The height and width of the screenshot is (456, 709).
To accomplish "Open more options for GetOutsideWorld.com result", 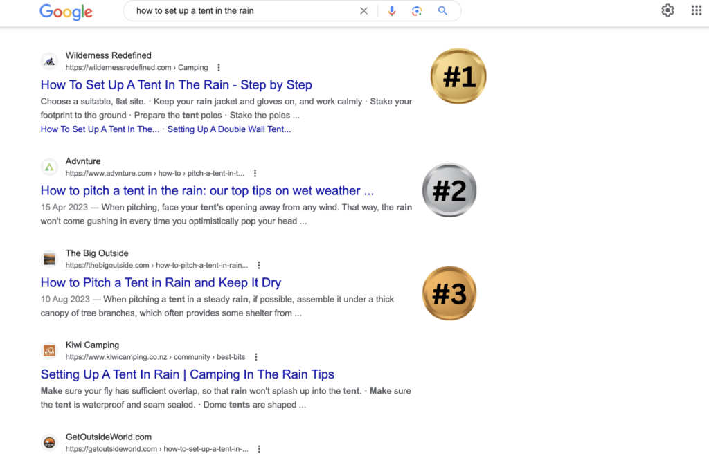I will point(259,449).
